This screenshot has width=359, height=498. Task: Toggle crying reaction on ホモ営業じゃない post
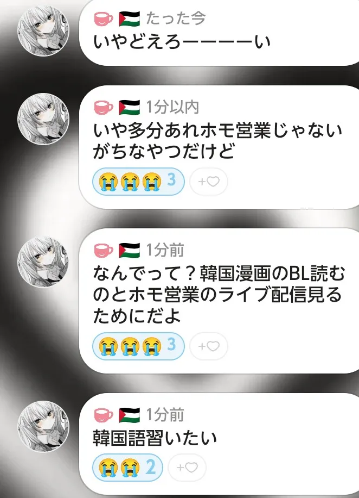[x=138, y=182]
